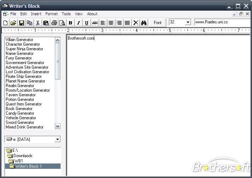Open the Tools menu
The width and height of the screenshot is (252, 178).
click(x=66, y=14)
